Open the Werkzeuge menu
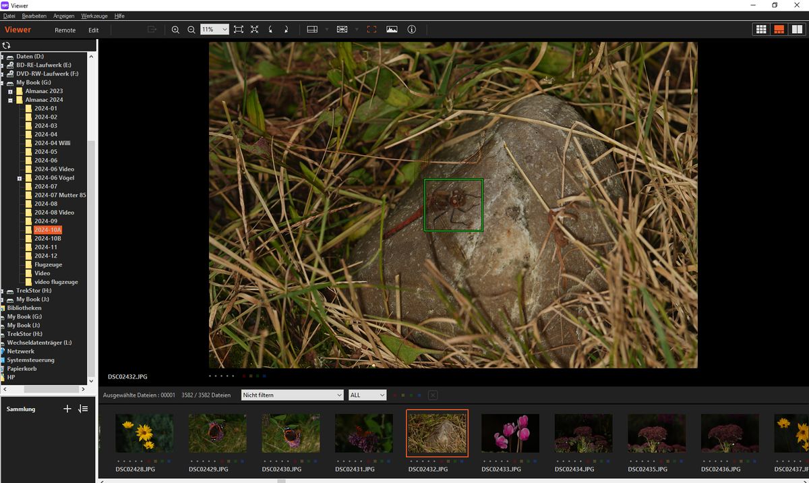The image size is (809, 483). coord(94,16)
